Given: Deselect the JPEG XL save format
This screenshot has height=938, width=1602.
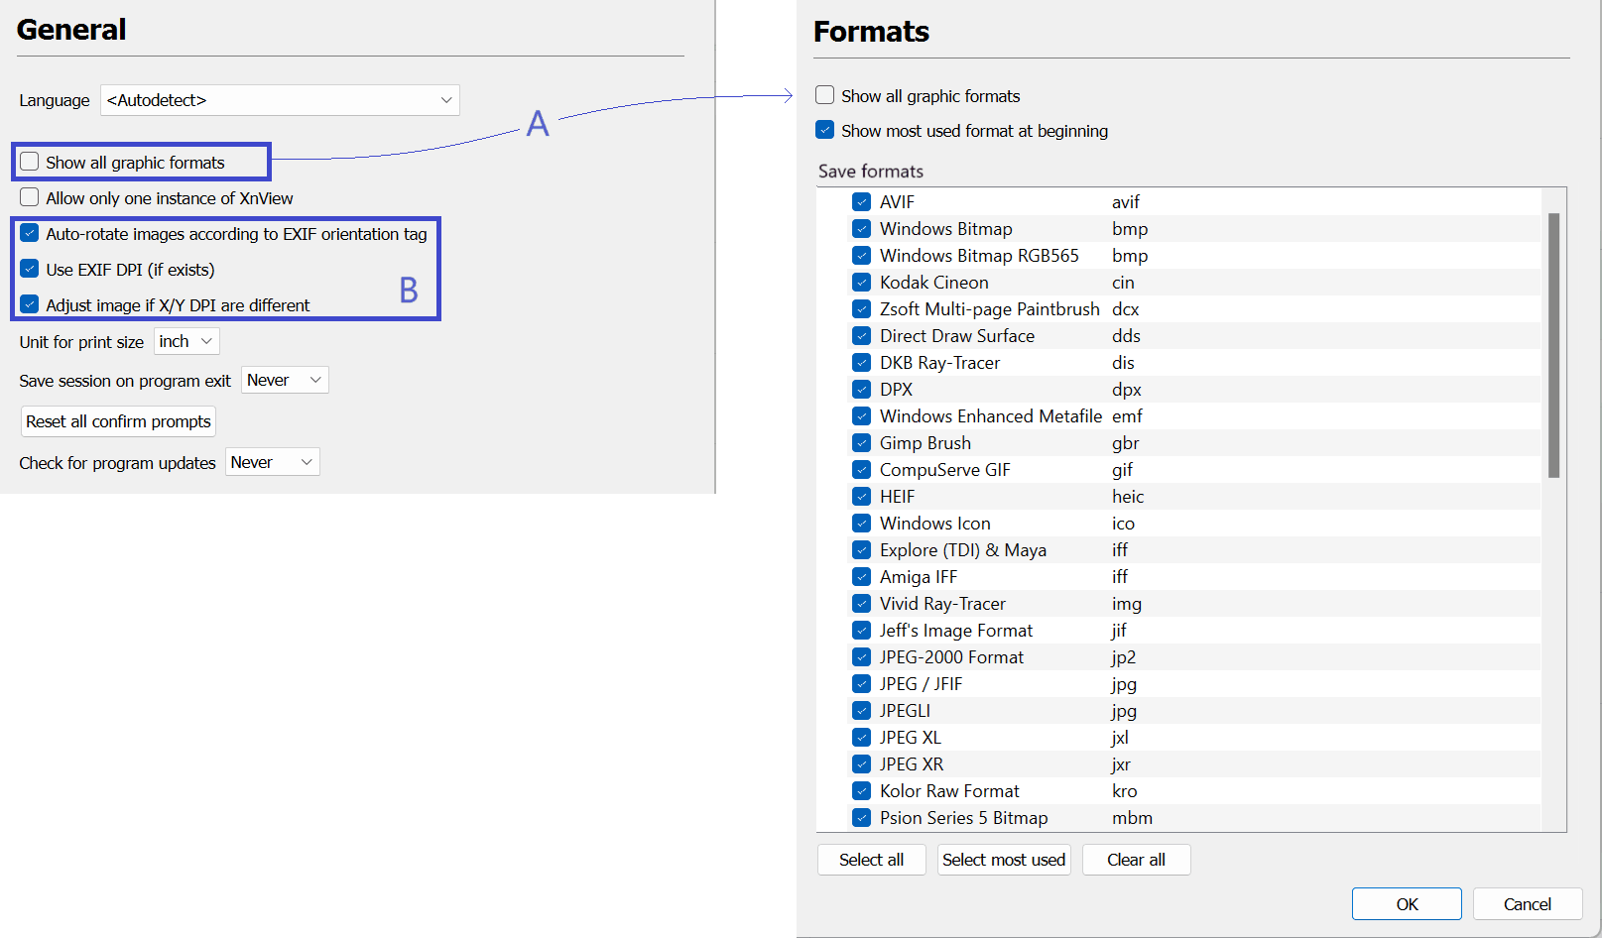Looking at the screenshot, I should pos(862,738).
